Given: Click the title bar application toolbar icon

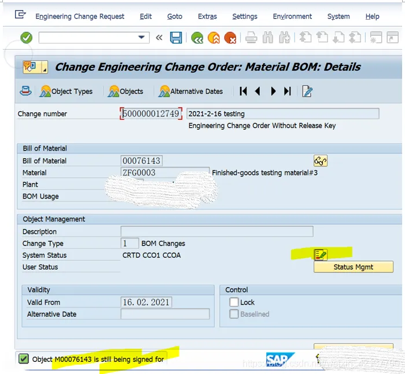Looking at the screenshot, I should (x=35, y=67).
